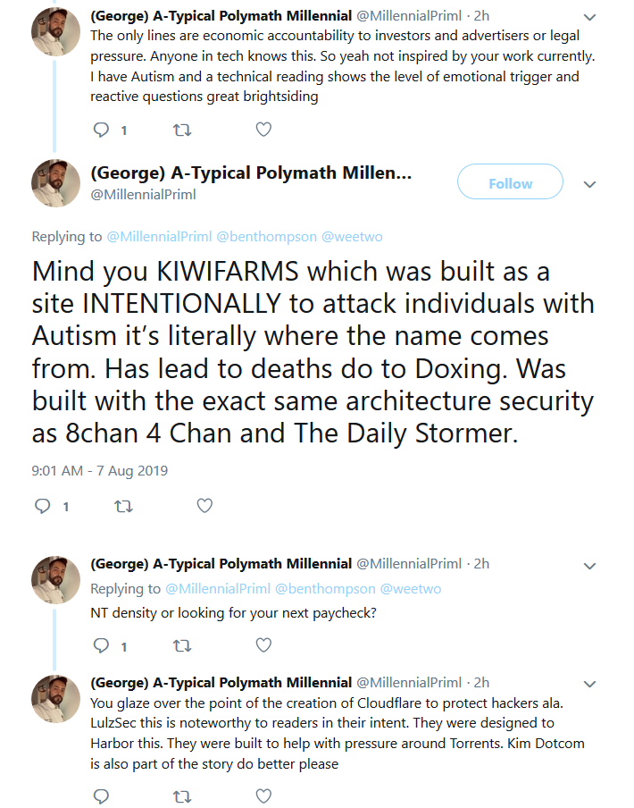Open the @benthompson mention in the main tweet

267,237
